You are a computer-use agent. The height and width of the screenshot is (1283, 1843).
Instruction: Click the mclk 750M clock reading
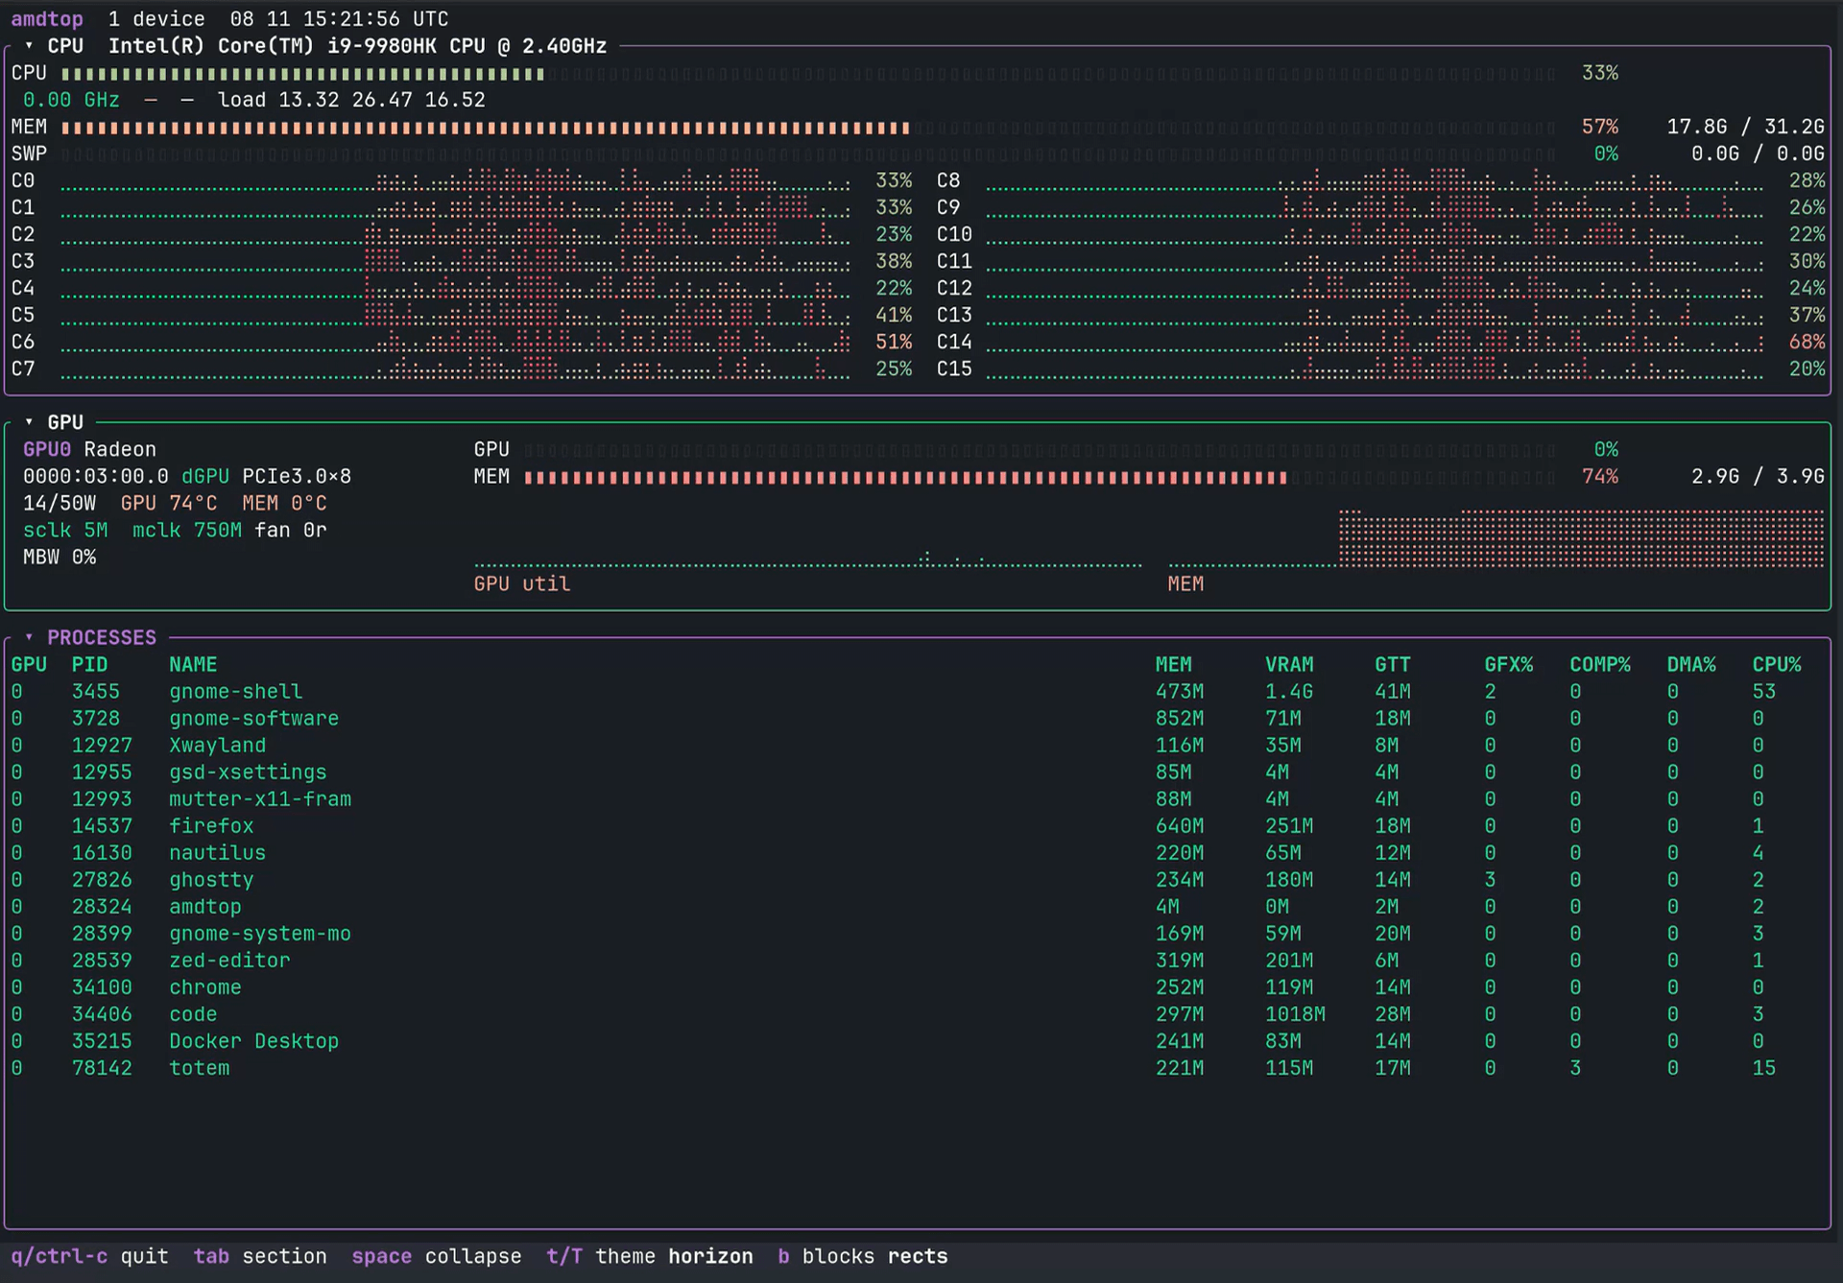187,531
